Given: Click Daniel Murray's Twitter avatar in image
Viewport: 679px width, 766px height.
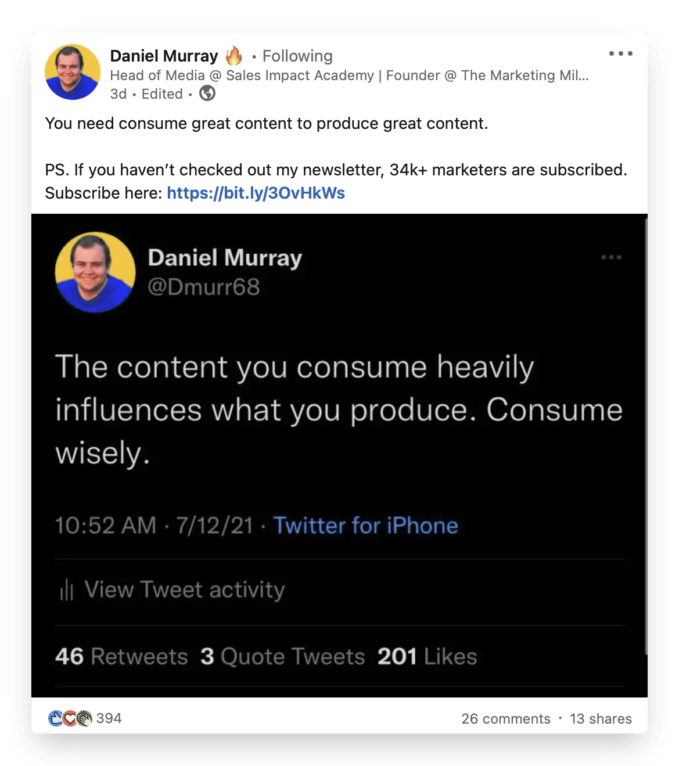Looking at the screenshot, I should coord(95,272).
